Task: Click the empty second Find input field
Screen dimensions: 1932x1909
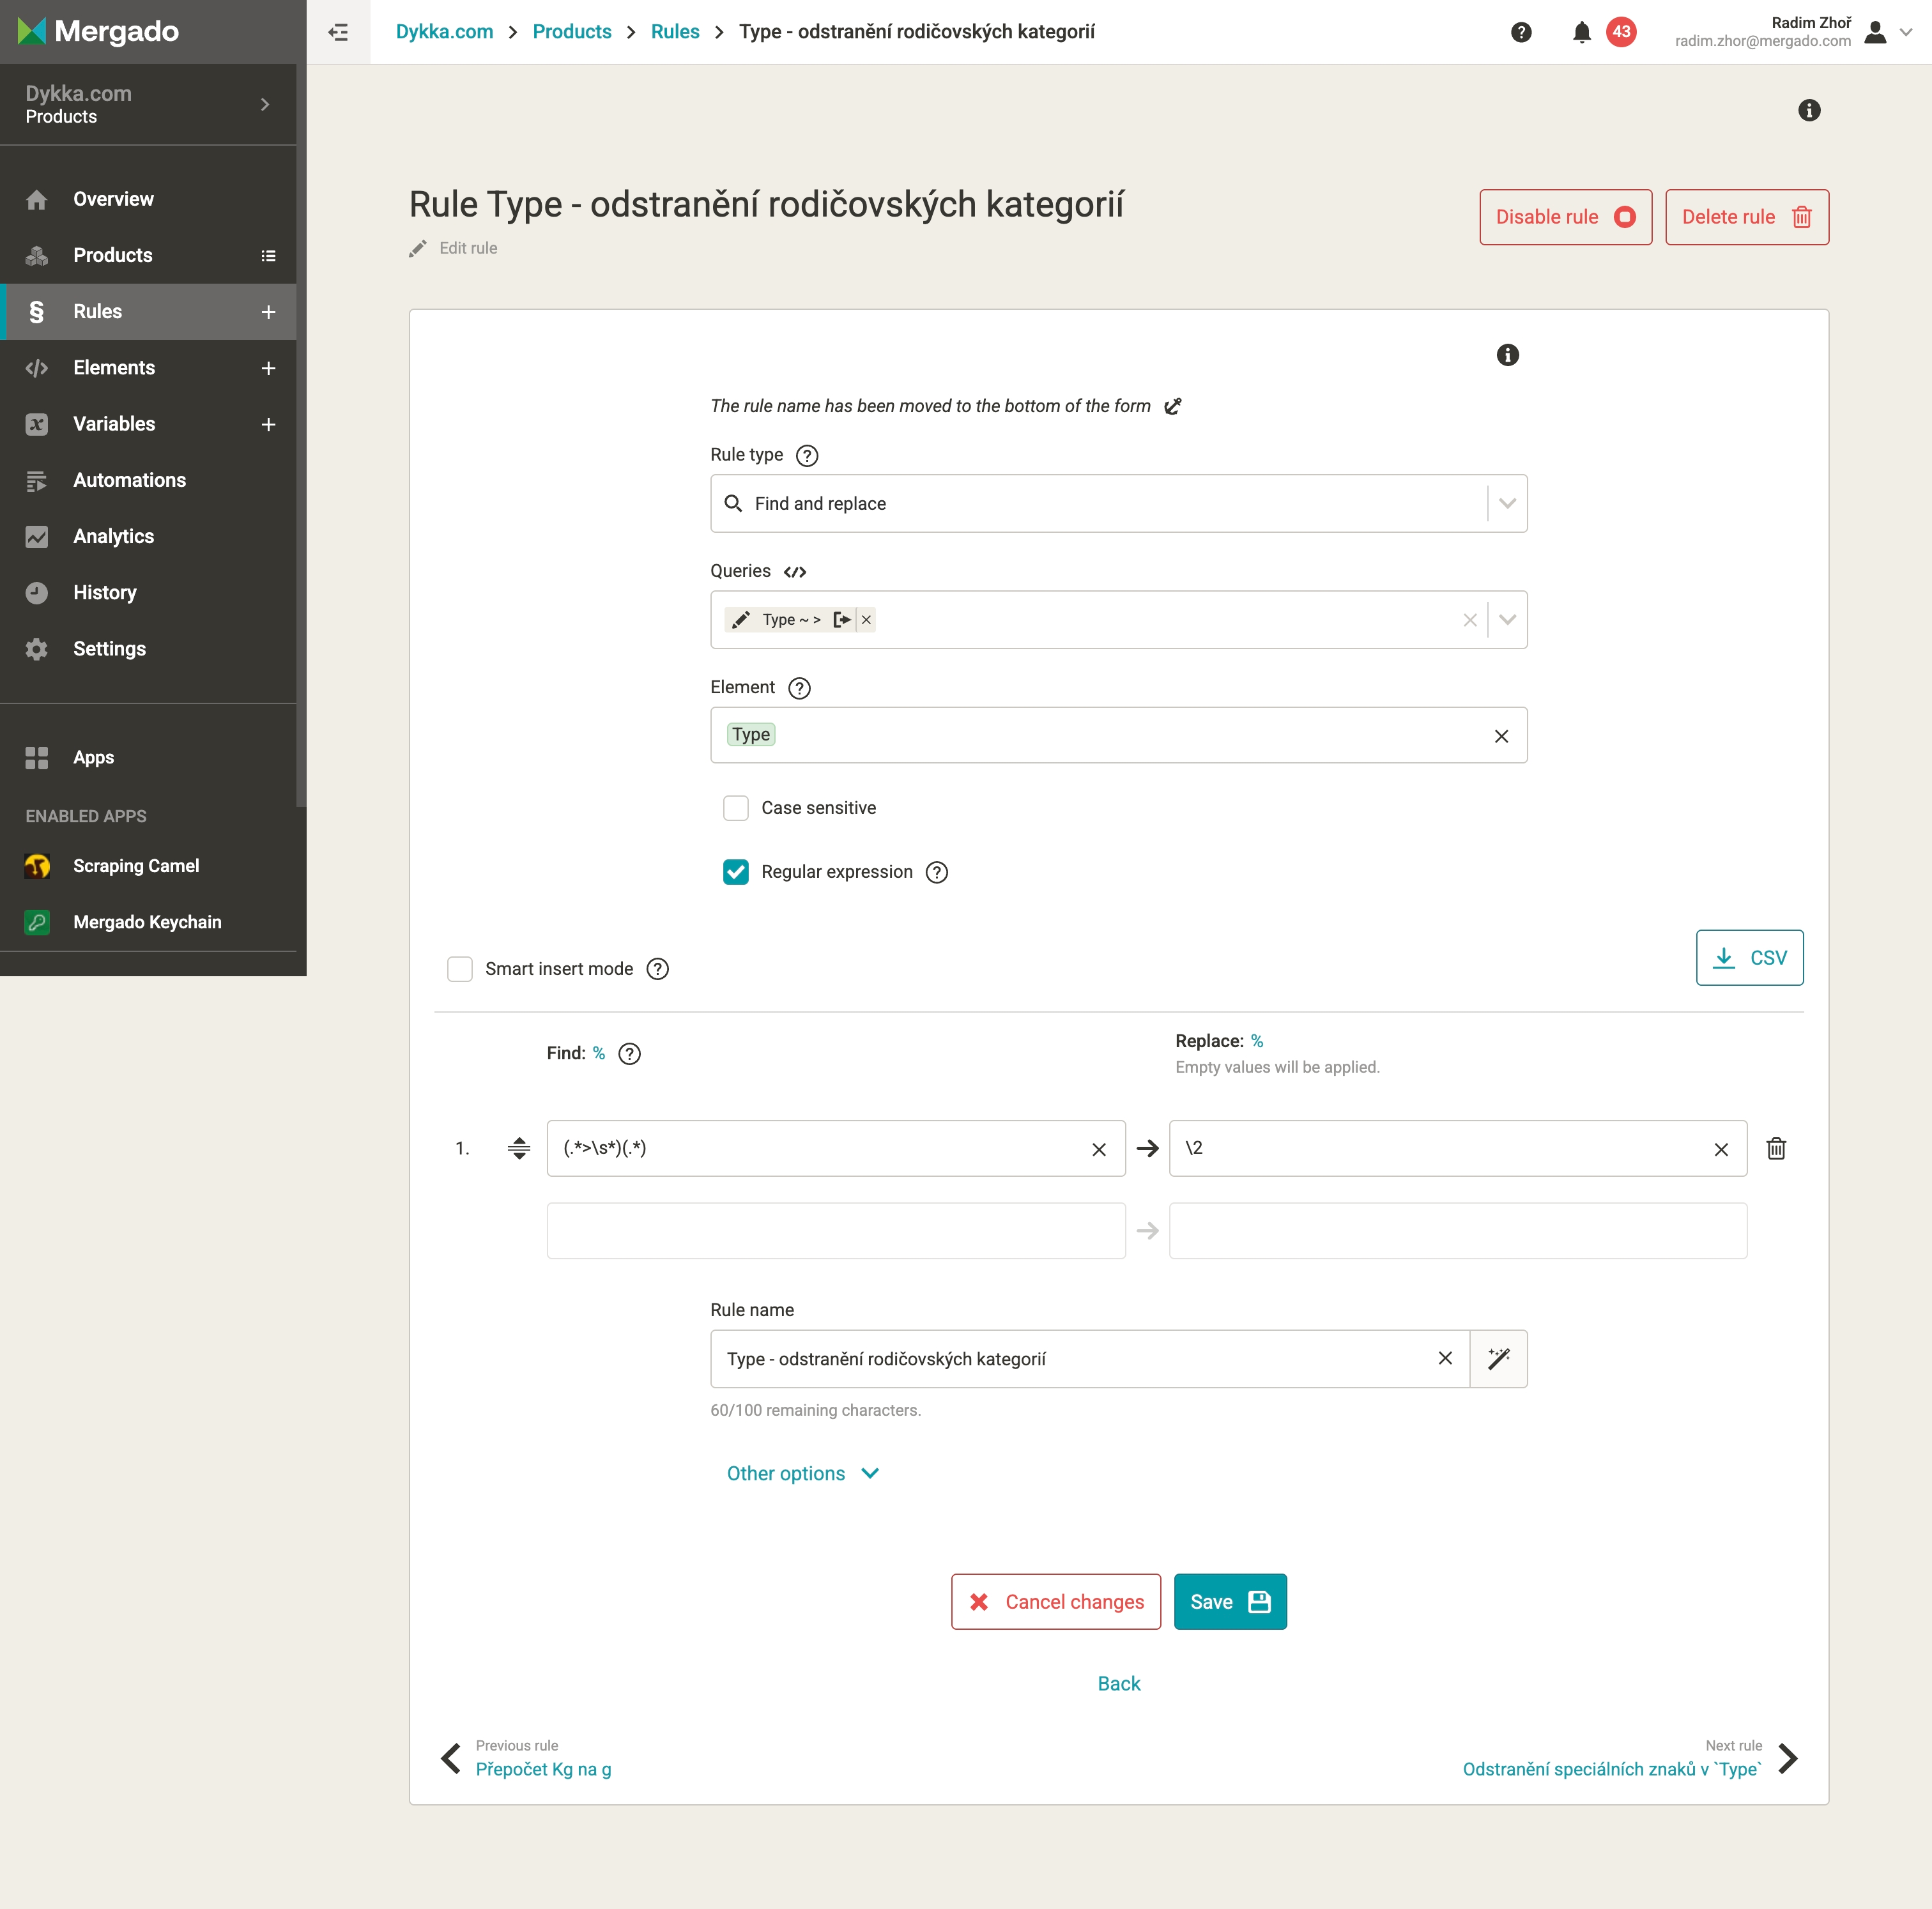Action: pyautogui.click(x=835, y=1230)
